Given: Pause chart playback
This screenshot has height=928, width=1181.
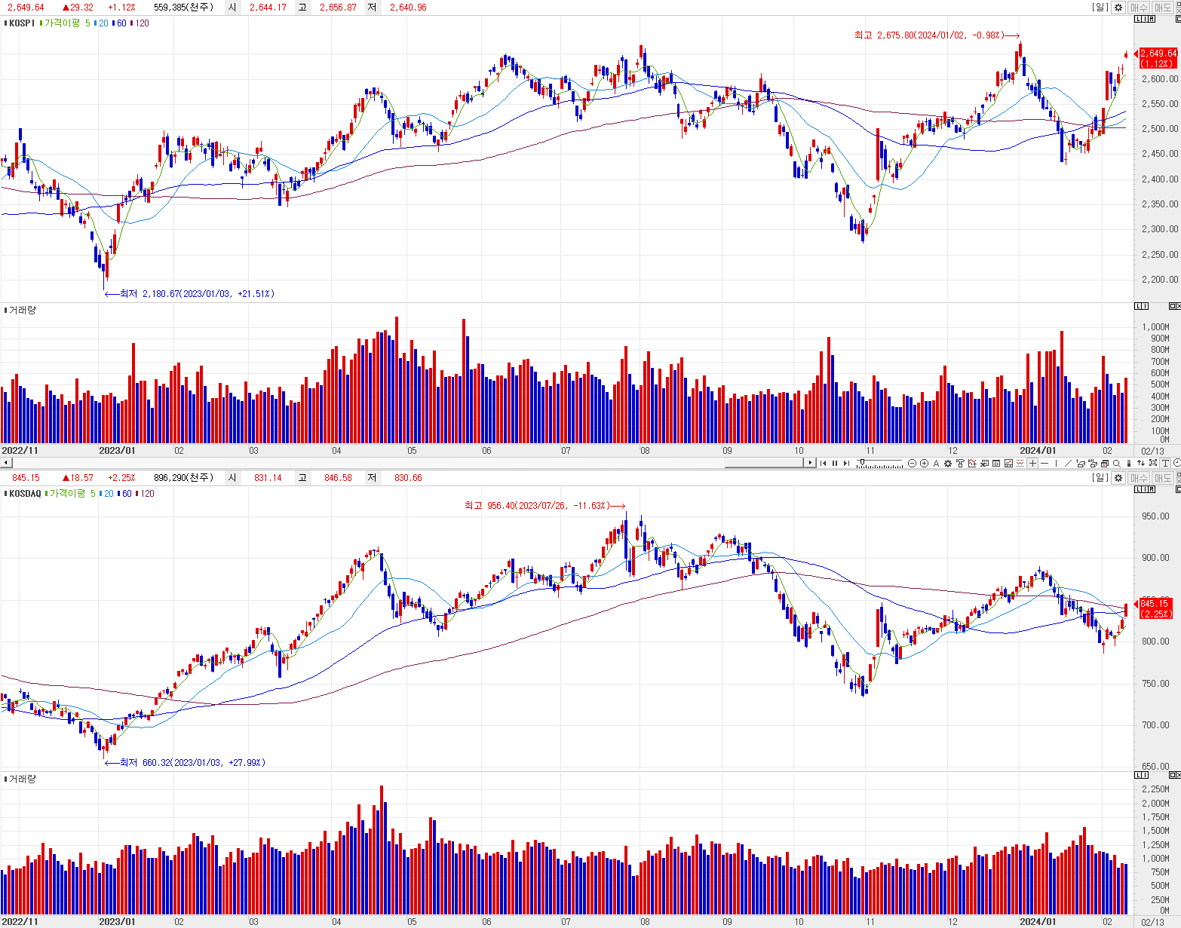Looking at the screenshot, I should (x=835, y=463).
